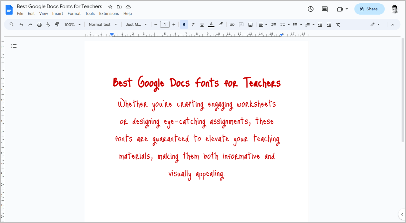Select the right indent marker on ruler
Image resolution: width=406 pixels, height=223 pixels.
tap(282, 35)
